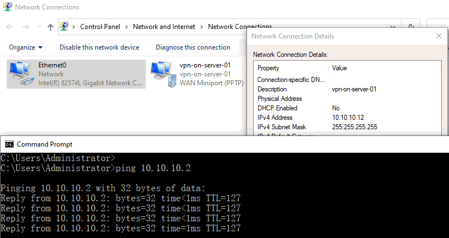This screenshot has height=238, width=449.
Task: Click Diagnose this connection
Action: (x=193, y=47)
